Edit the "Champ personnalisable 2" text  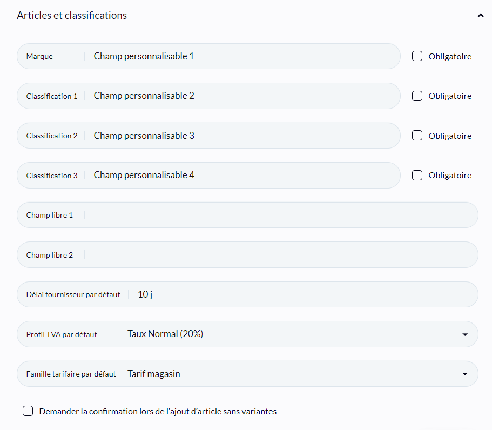(216, 96)
